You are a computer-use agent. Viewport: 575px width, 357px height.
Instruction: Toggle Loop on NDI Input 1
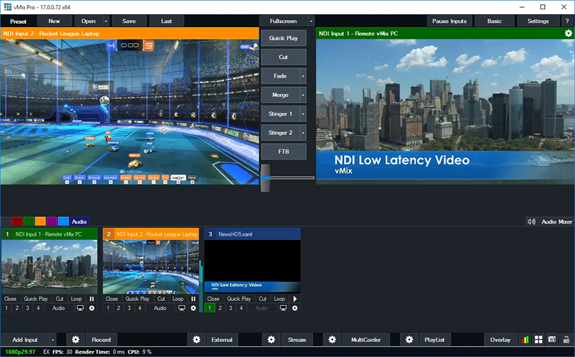[76, 299]
